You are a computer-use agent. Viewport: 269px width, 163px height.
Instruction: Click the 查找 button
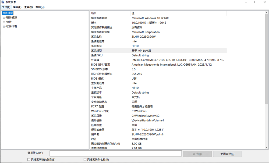point(197,153)
